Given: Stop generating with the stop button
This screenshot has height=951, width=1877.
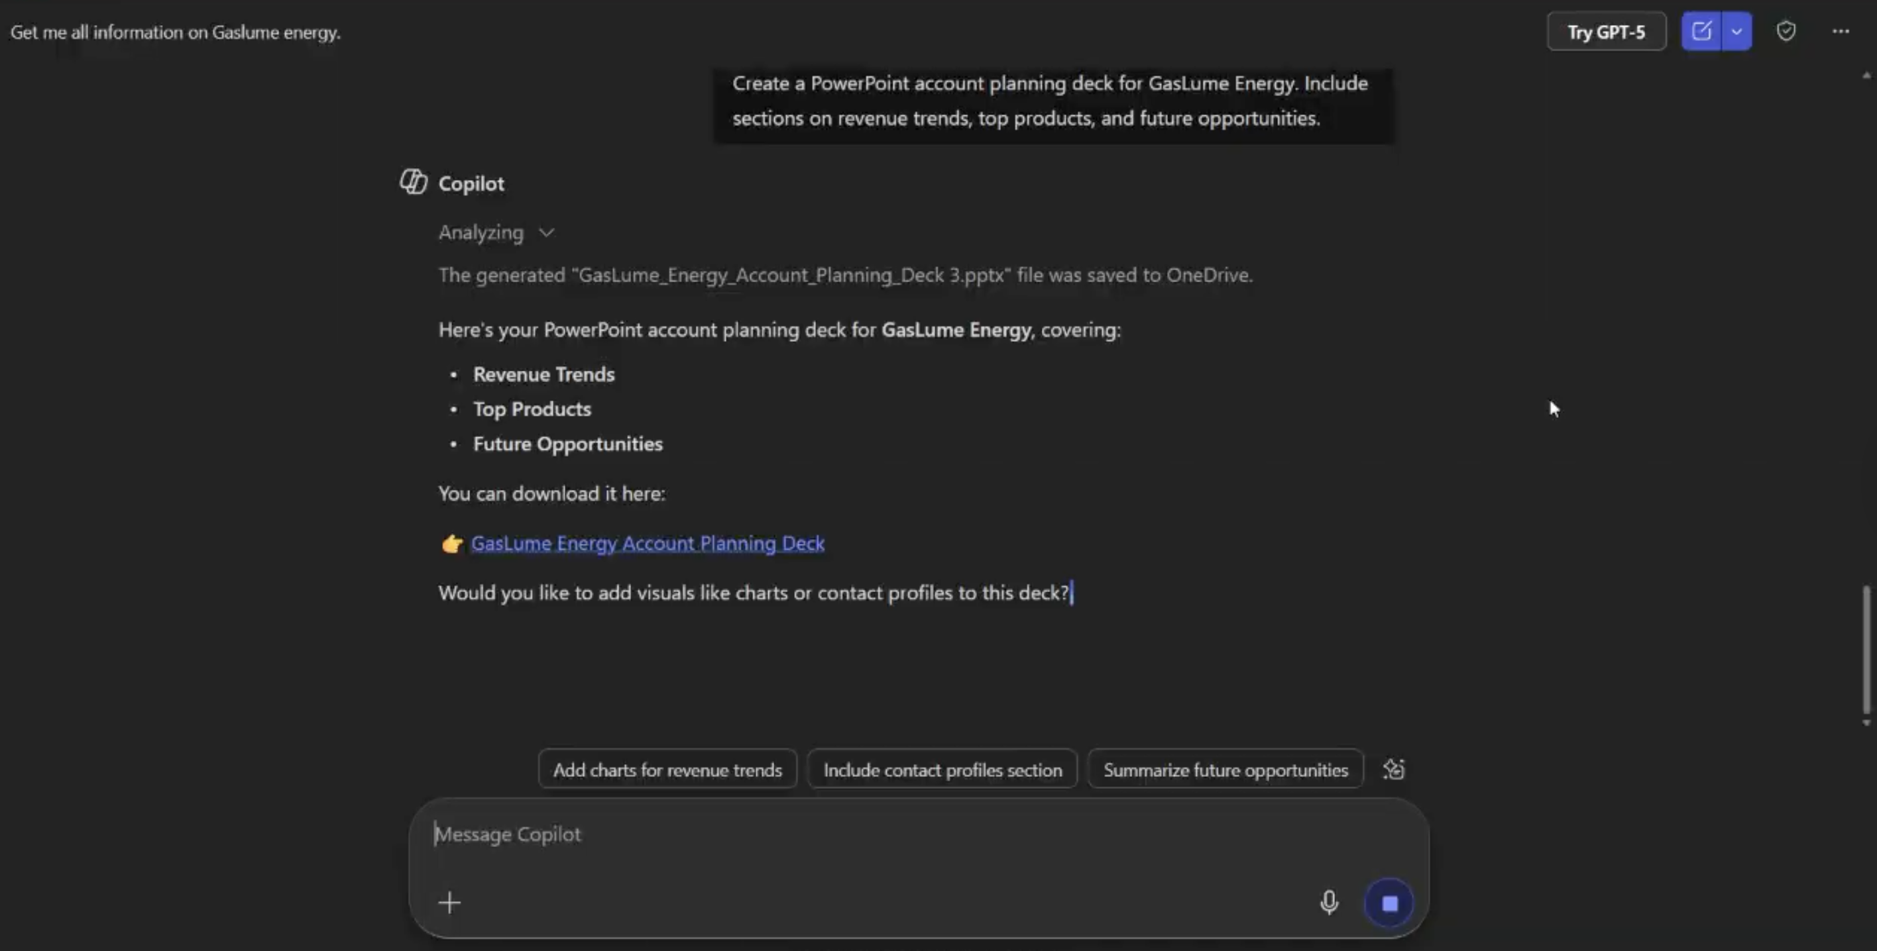Looking at the screenshot, I should 1390,903.
